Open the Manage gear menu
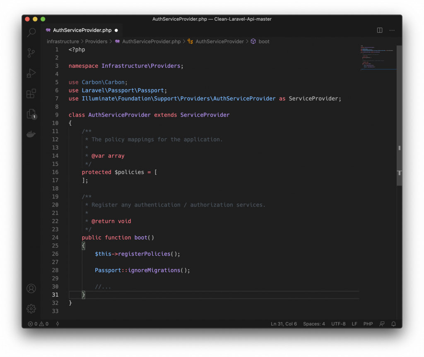Viewport: 424px width, 357px height. tap(31, 309)
